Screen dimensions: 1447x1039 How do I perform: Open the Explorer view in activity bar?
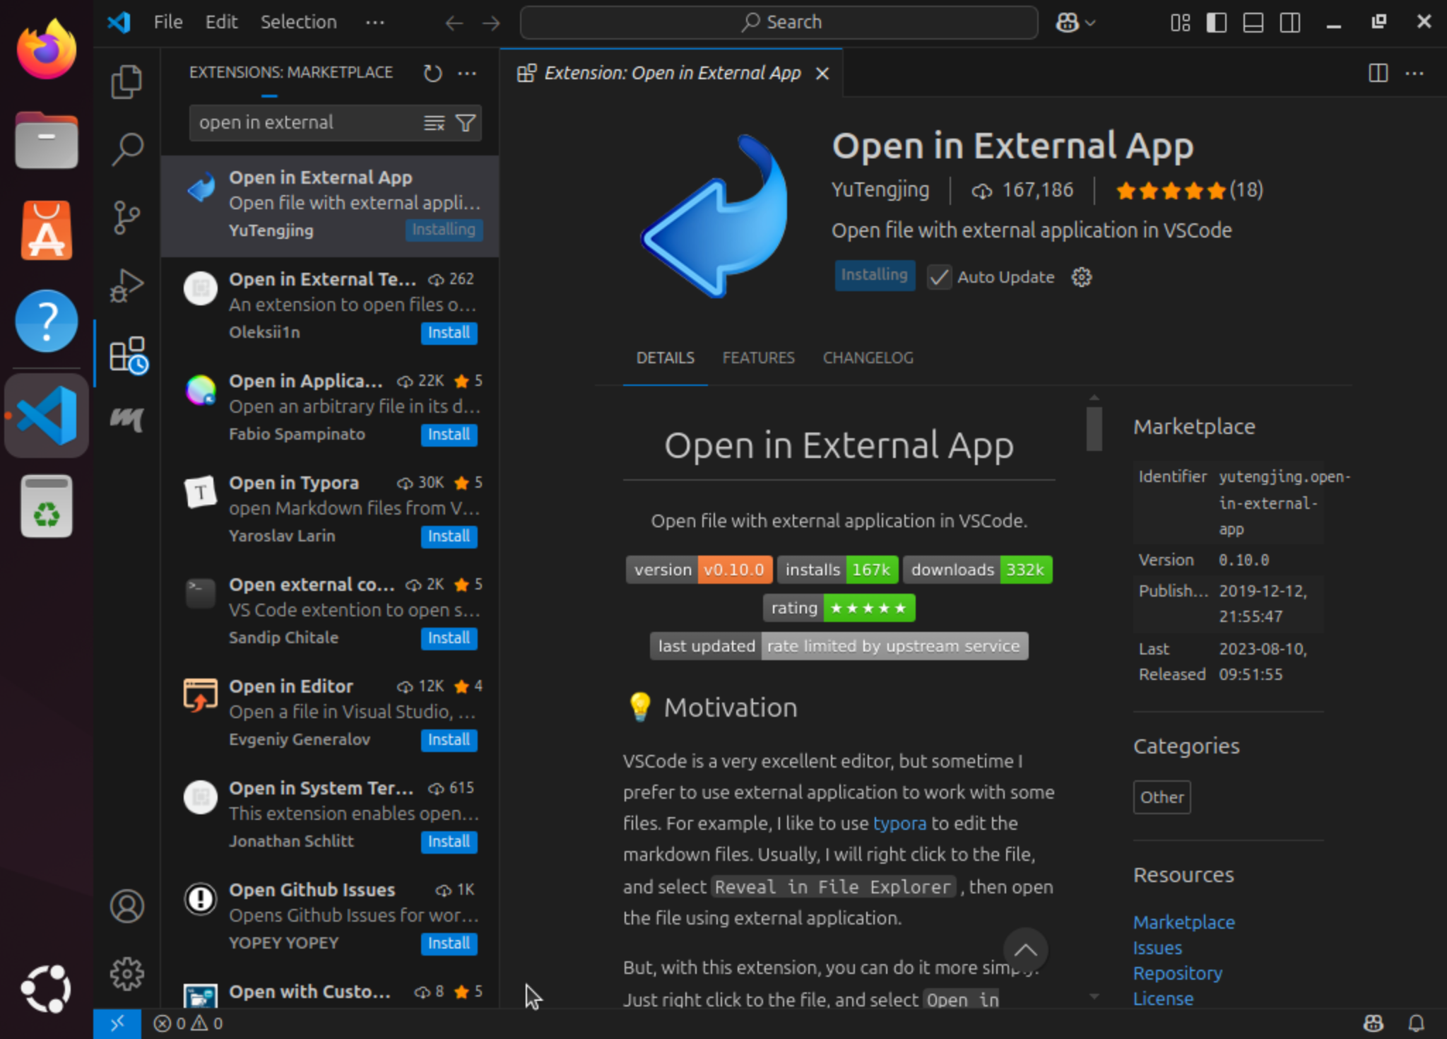[127, 81]
